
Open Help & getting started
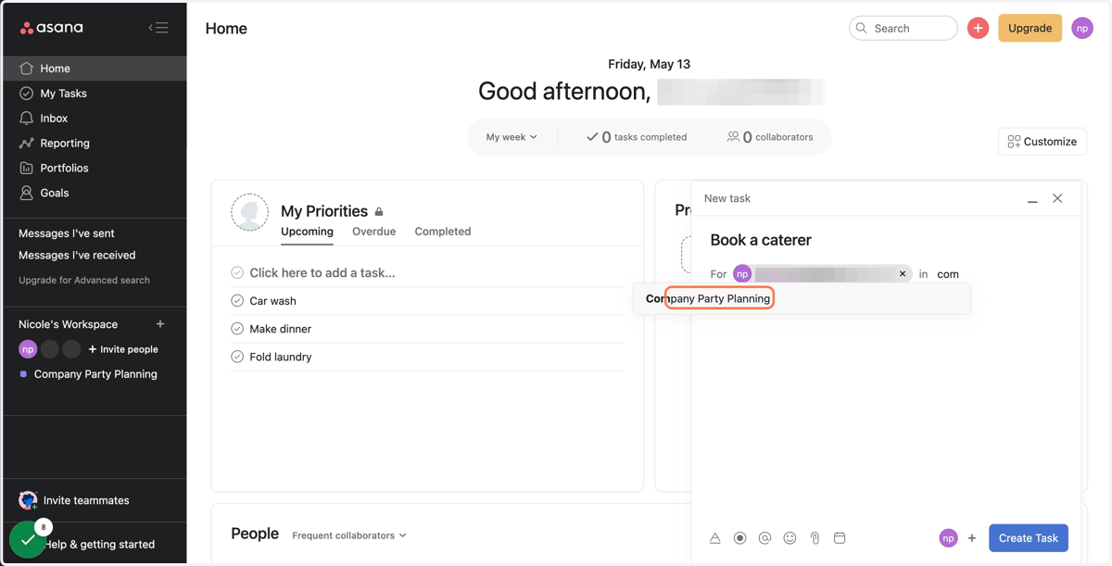coord(99,545)
